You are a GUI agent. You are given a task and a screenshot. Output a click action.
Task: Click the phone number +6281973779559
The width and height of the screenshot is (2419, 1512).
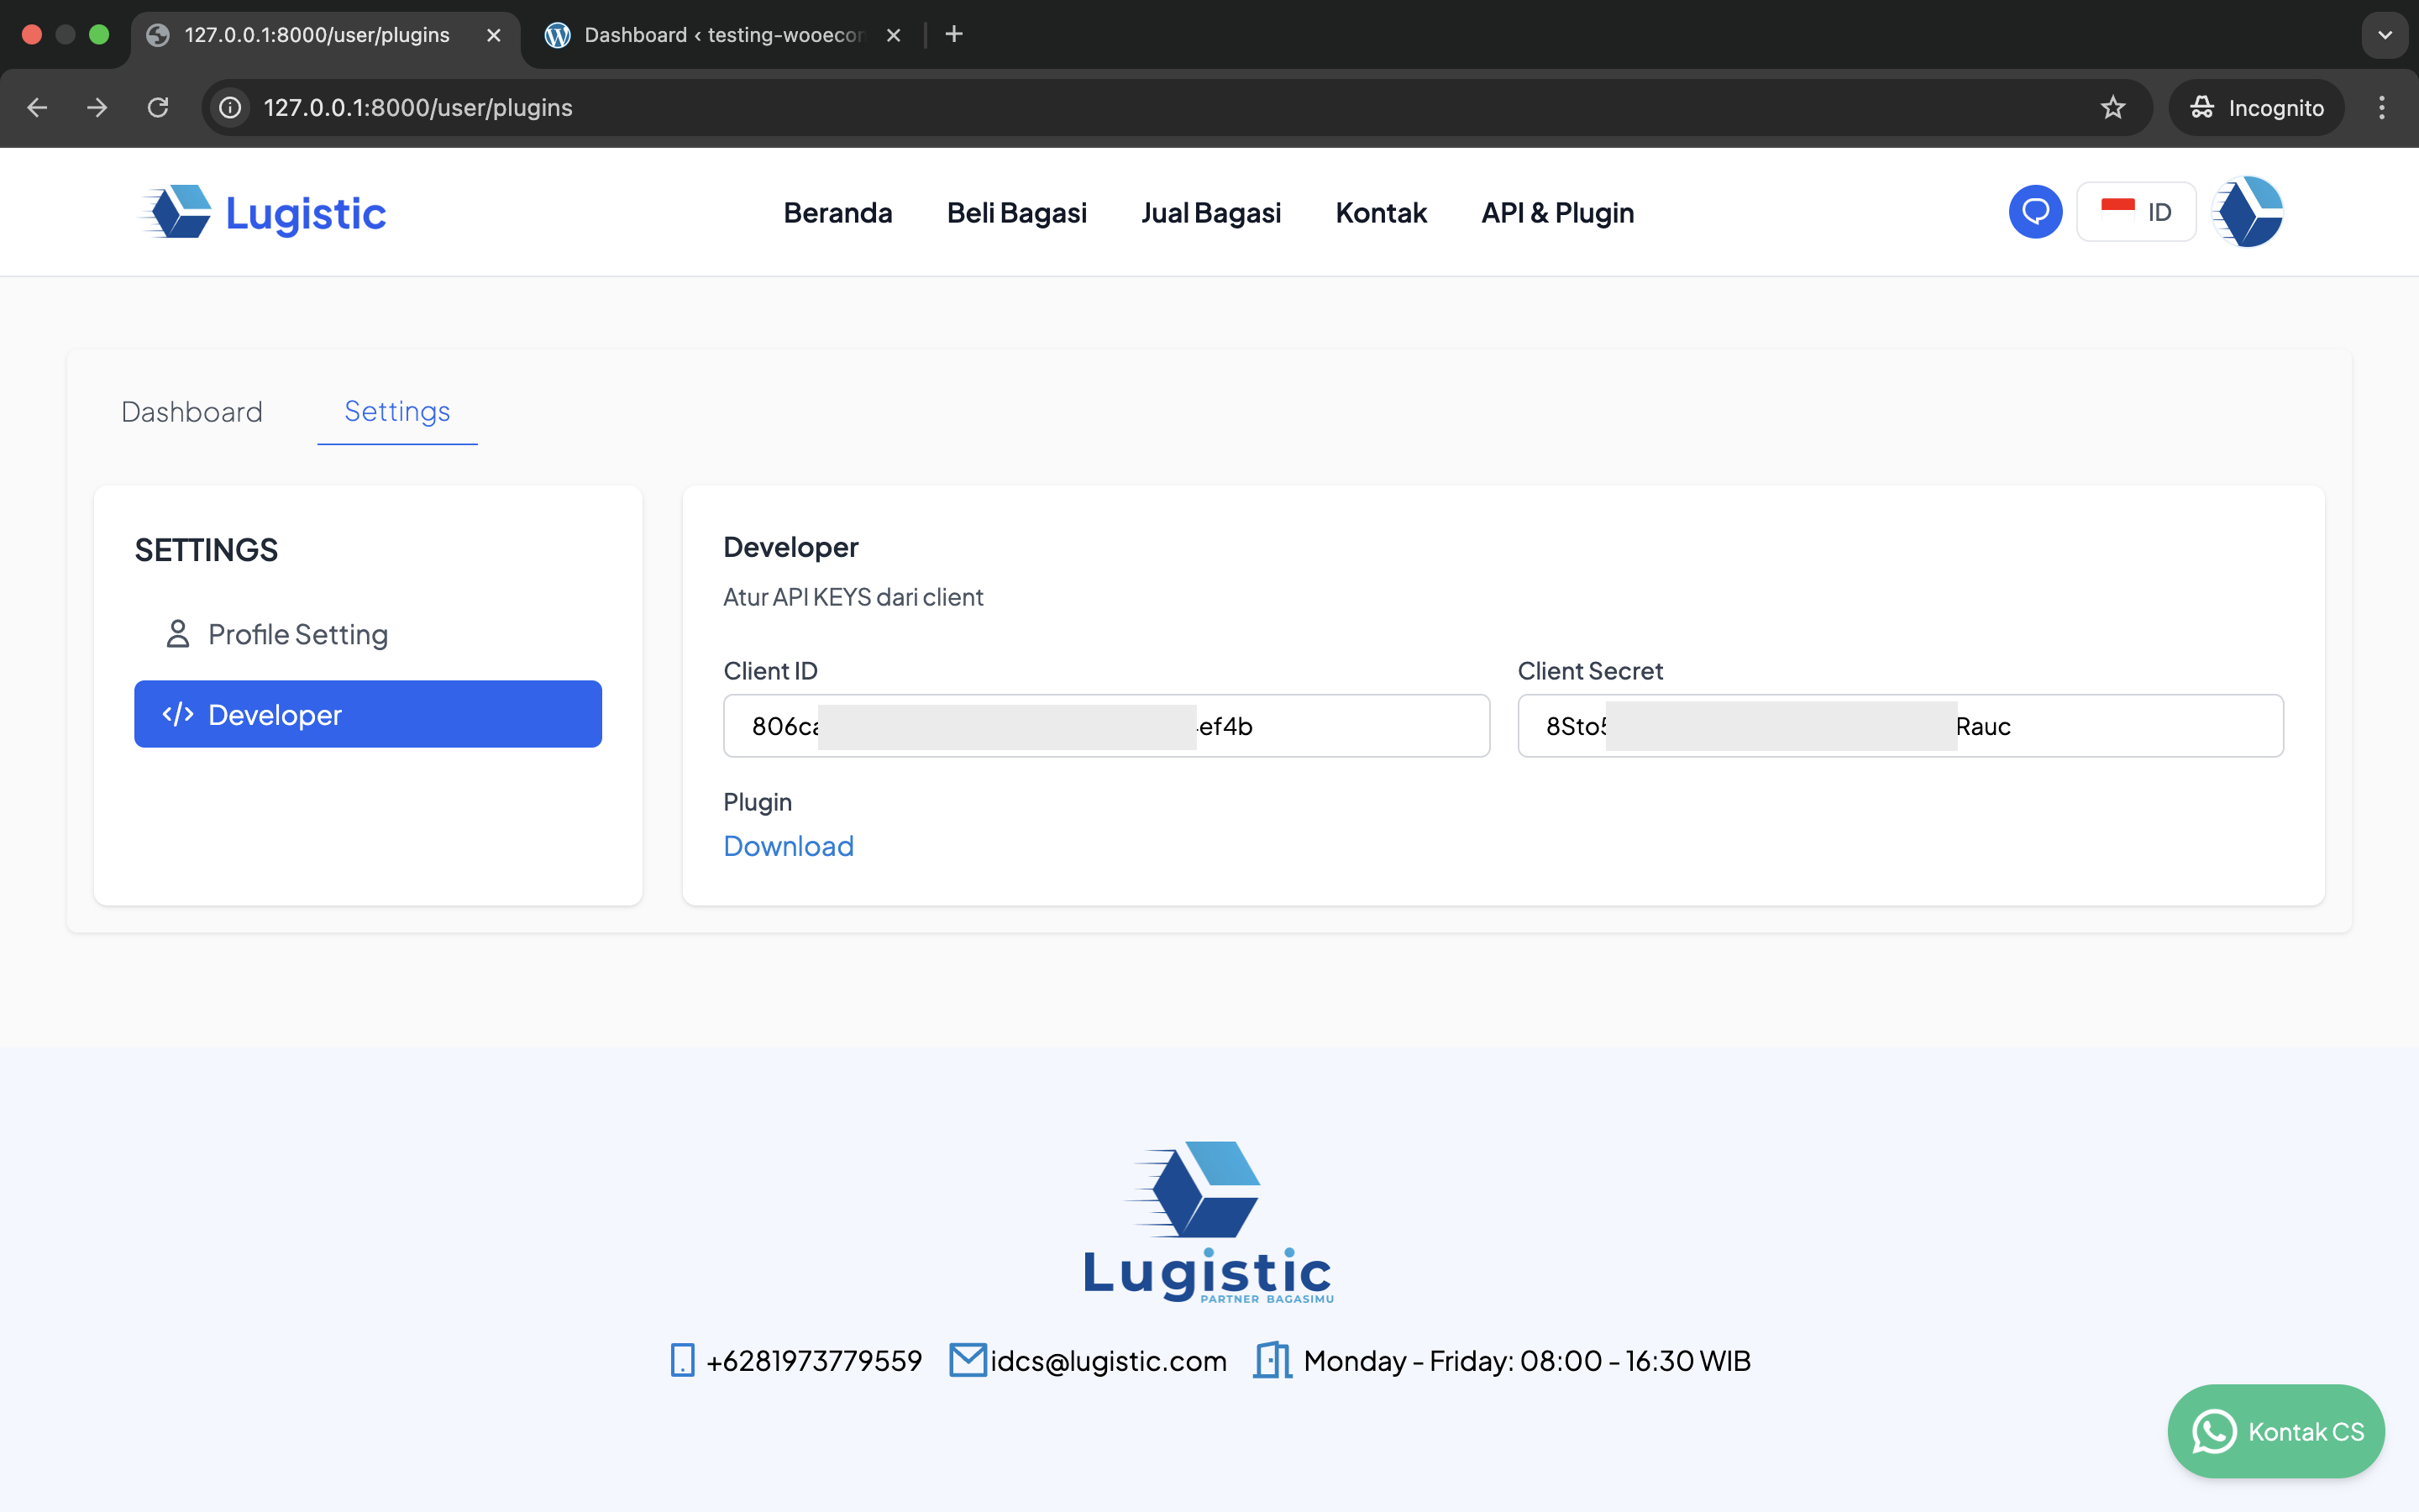coord(814,1360)
